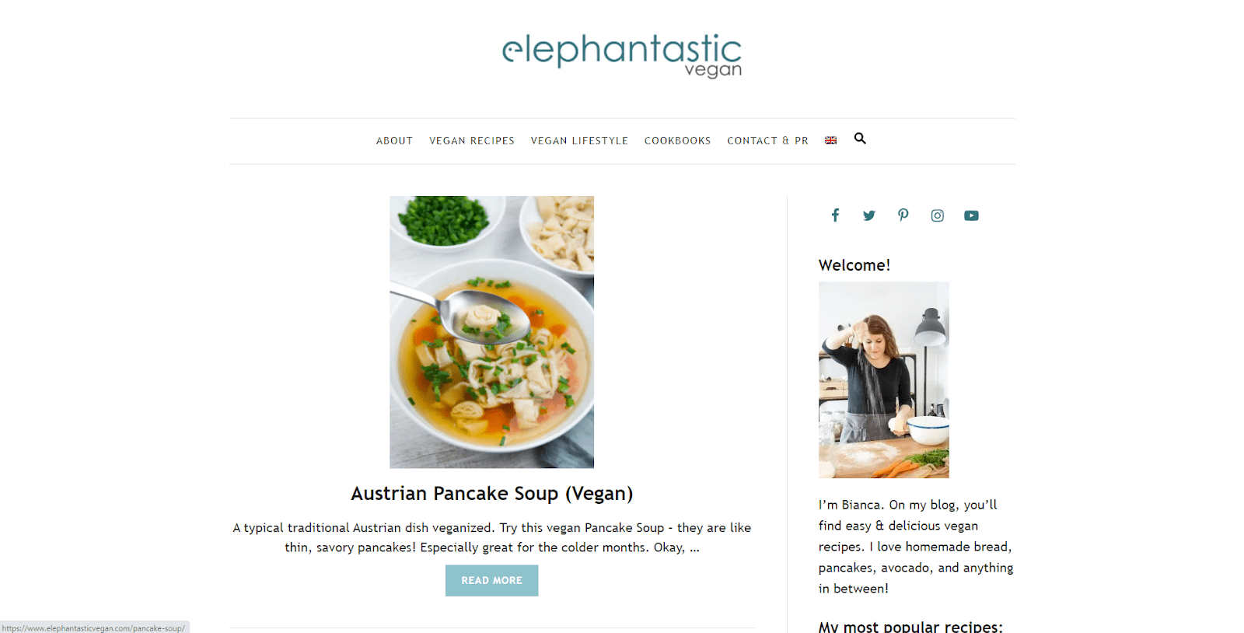
Task: Open the About menu item
Action: [394, 141]
